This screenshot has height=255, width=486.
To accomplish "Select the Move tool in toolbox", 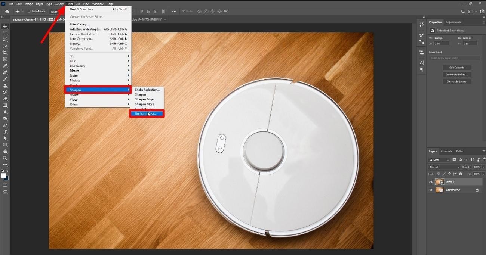I will (x=5, y=26).
